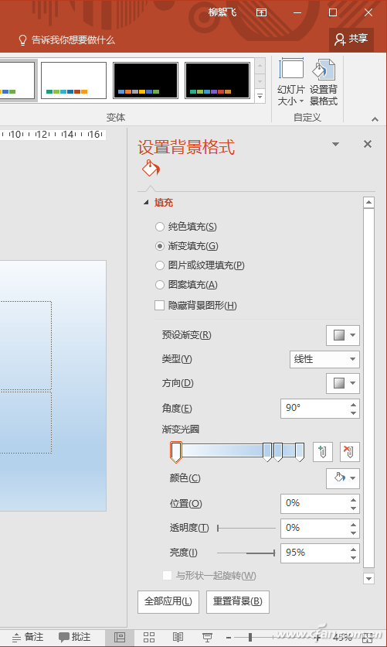
Task: Increase the Transparency value
Action: 353,524
